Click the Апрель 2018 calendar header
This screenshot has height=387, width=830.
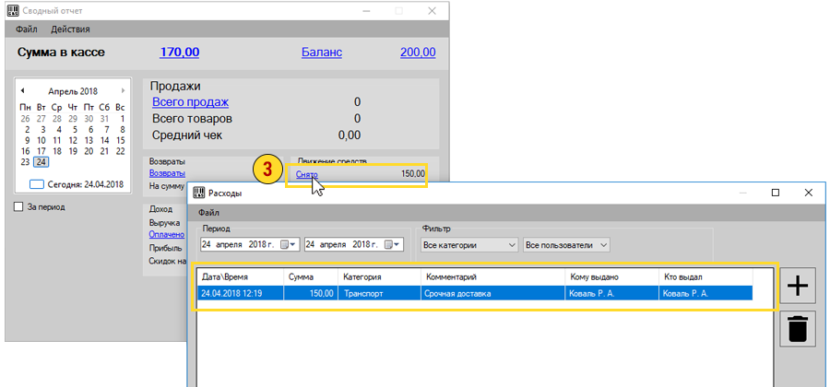pyautogui.click(x=73, y=91)
